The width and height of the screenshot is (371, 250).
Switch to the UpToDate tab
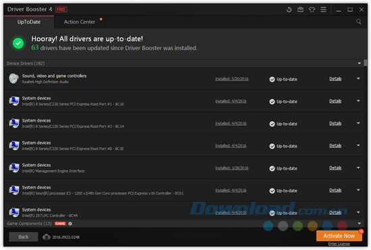[29, 22]
